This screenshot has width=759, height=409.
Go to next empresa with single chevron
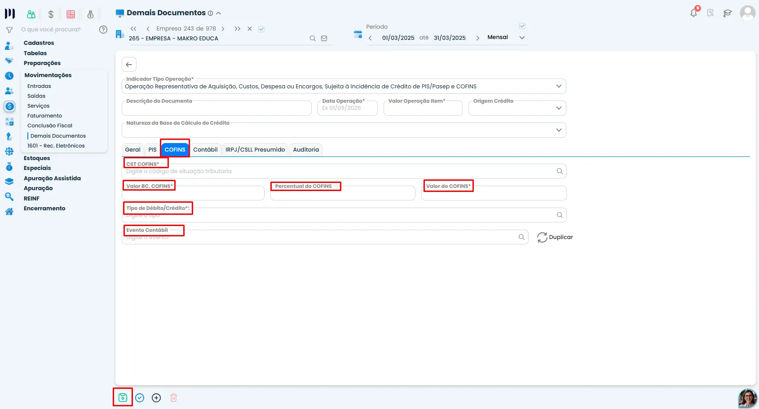click(x=223, y=29)
